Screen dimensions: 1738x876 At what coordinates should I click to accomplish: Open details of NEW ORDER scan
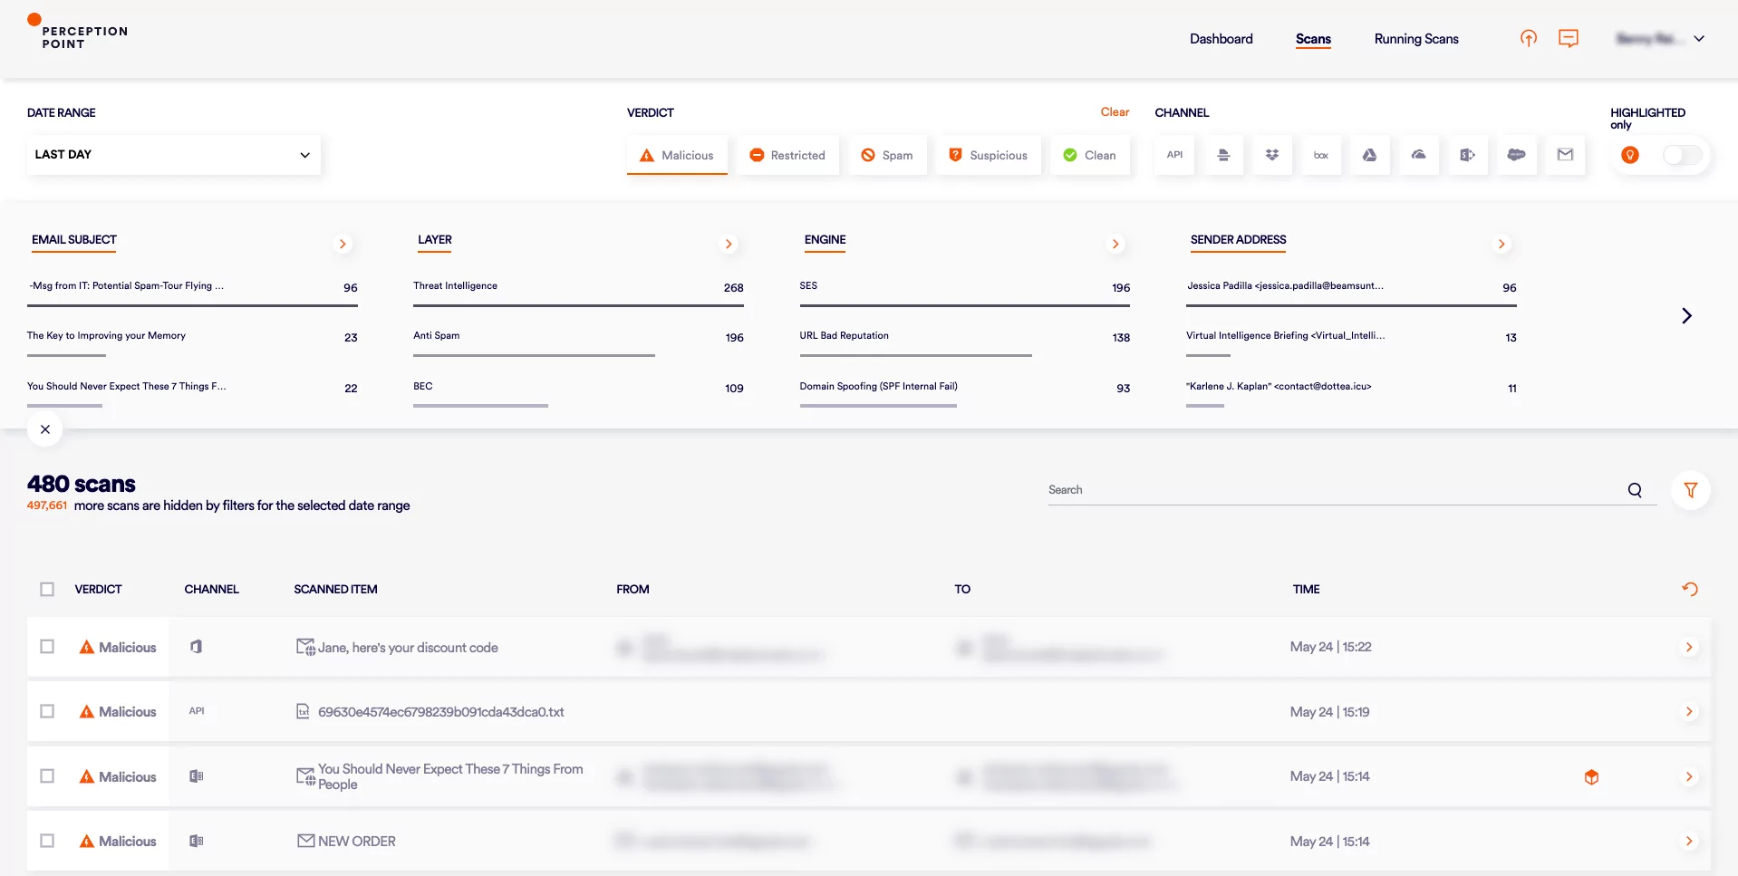(x=1689, y=841)
